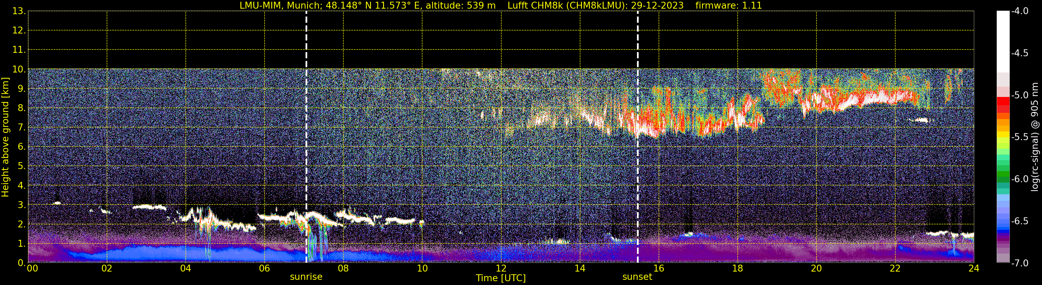Click the white dashed sunrise marker line
Viewport: 1042px width, 285px height.
[306, 136]
